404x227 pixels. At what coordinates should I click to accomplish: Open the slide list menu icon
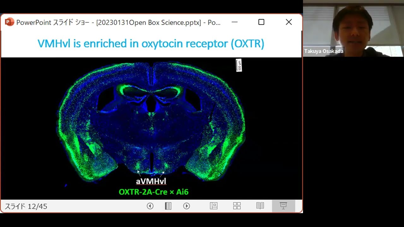pyautogui.click(x=168, y=206)
